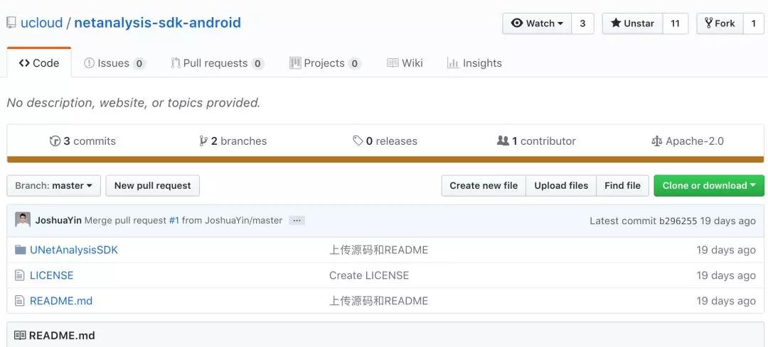Image resolution: width=768 pixels, height=347 pixels.
Task: Click Find file button
Action: click(622, 186)
